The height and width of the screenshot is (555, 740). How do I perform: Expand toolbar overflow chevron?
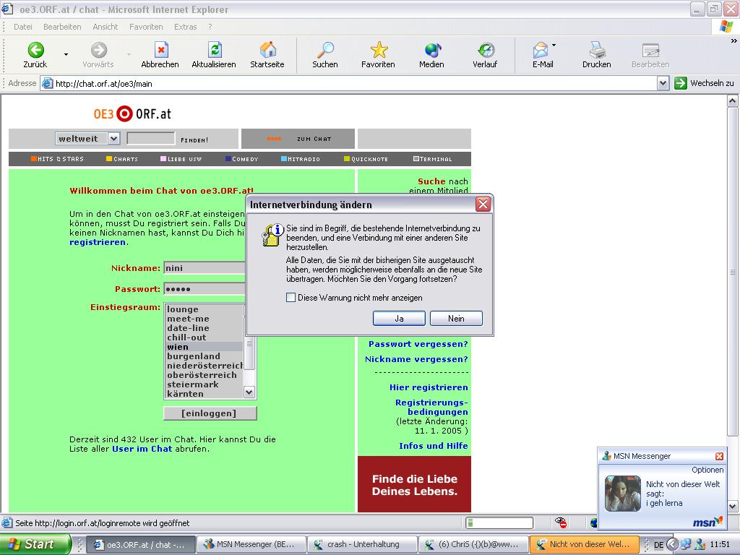click(x=733, y=41)
